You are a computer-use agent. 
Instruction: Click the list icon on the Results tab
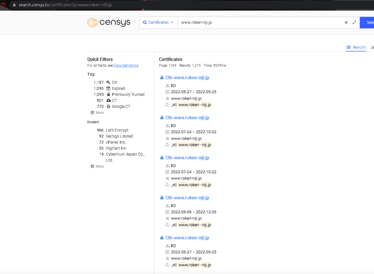pyautogui.click(x=348, y=47)
